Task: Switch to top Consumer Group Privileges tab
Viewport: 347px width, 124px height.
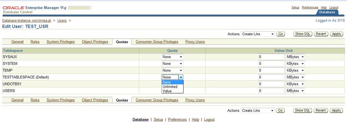Action: point(157,42)
